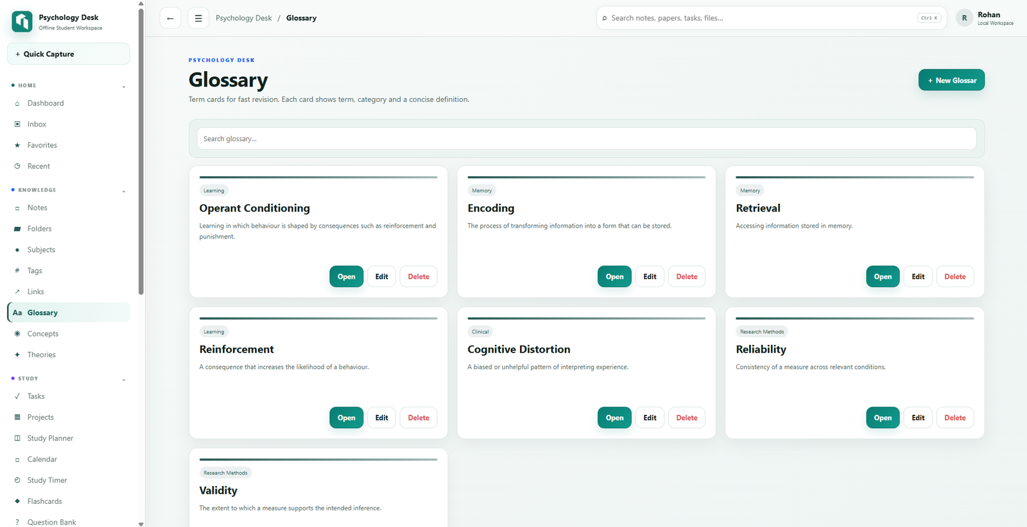Open Subjects in the sidebar
This screenshot has height=527, width=1027.
point(68,250)
